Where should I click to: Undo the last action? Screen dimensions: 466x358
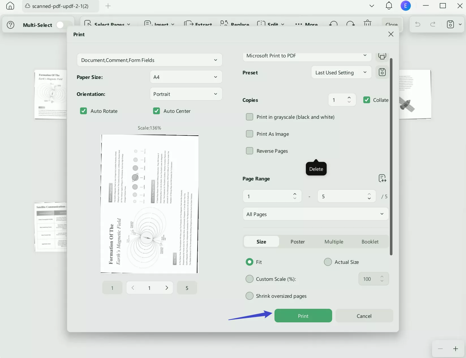pyautogui.click(x=417, y=24)
